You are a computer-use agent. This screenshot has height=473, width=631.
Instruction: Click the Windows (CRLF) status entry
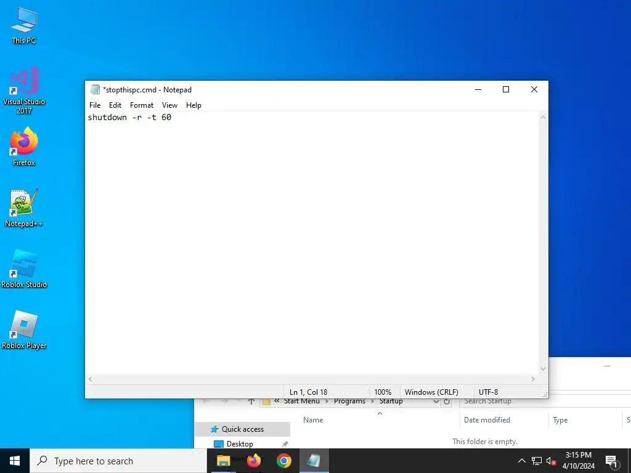(x=431, y=392)
